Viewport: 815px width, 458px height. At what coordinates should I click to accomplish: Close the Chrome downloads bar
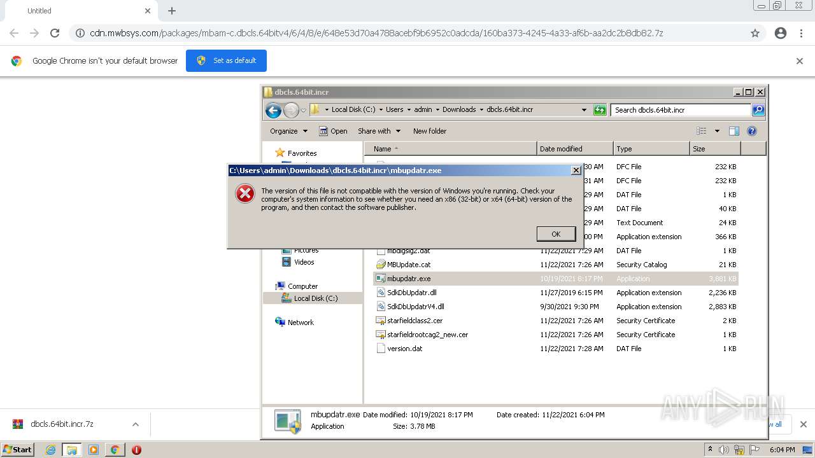pos(804,424)
